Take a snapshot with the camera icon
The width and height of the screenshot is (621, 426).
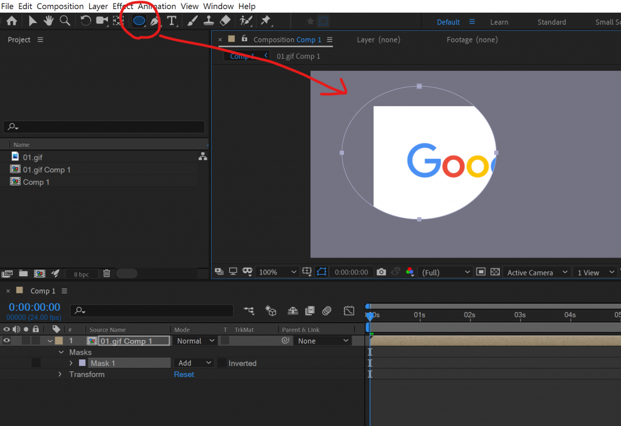[x=381, y=272]
